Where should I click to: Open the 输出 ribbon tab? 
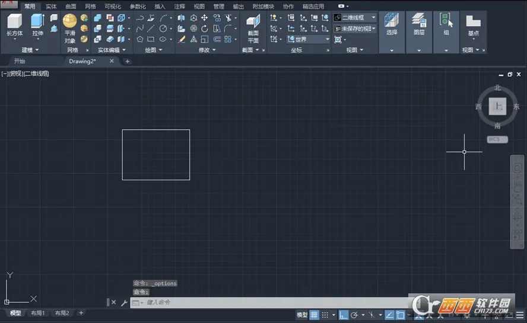pos(239,7)
